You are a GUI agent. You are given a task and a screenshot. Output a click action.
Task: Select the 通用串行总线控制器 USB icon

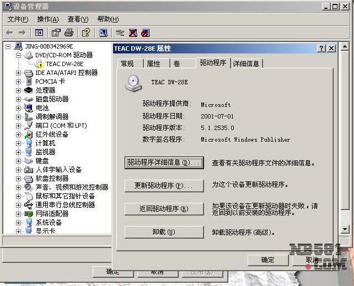pyautogui.click(x=29, y=205)
